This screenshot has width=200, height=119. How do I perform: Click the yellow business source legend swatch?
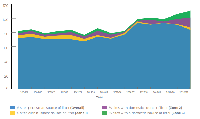pos(12,113)
